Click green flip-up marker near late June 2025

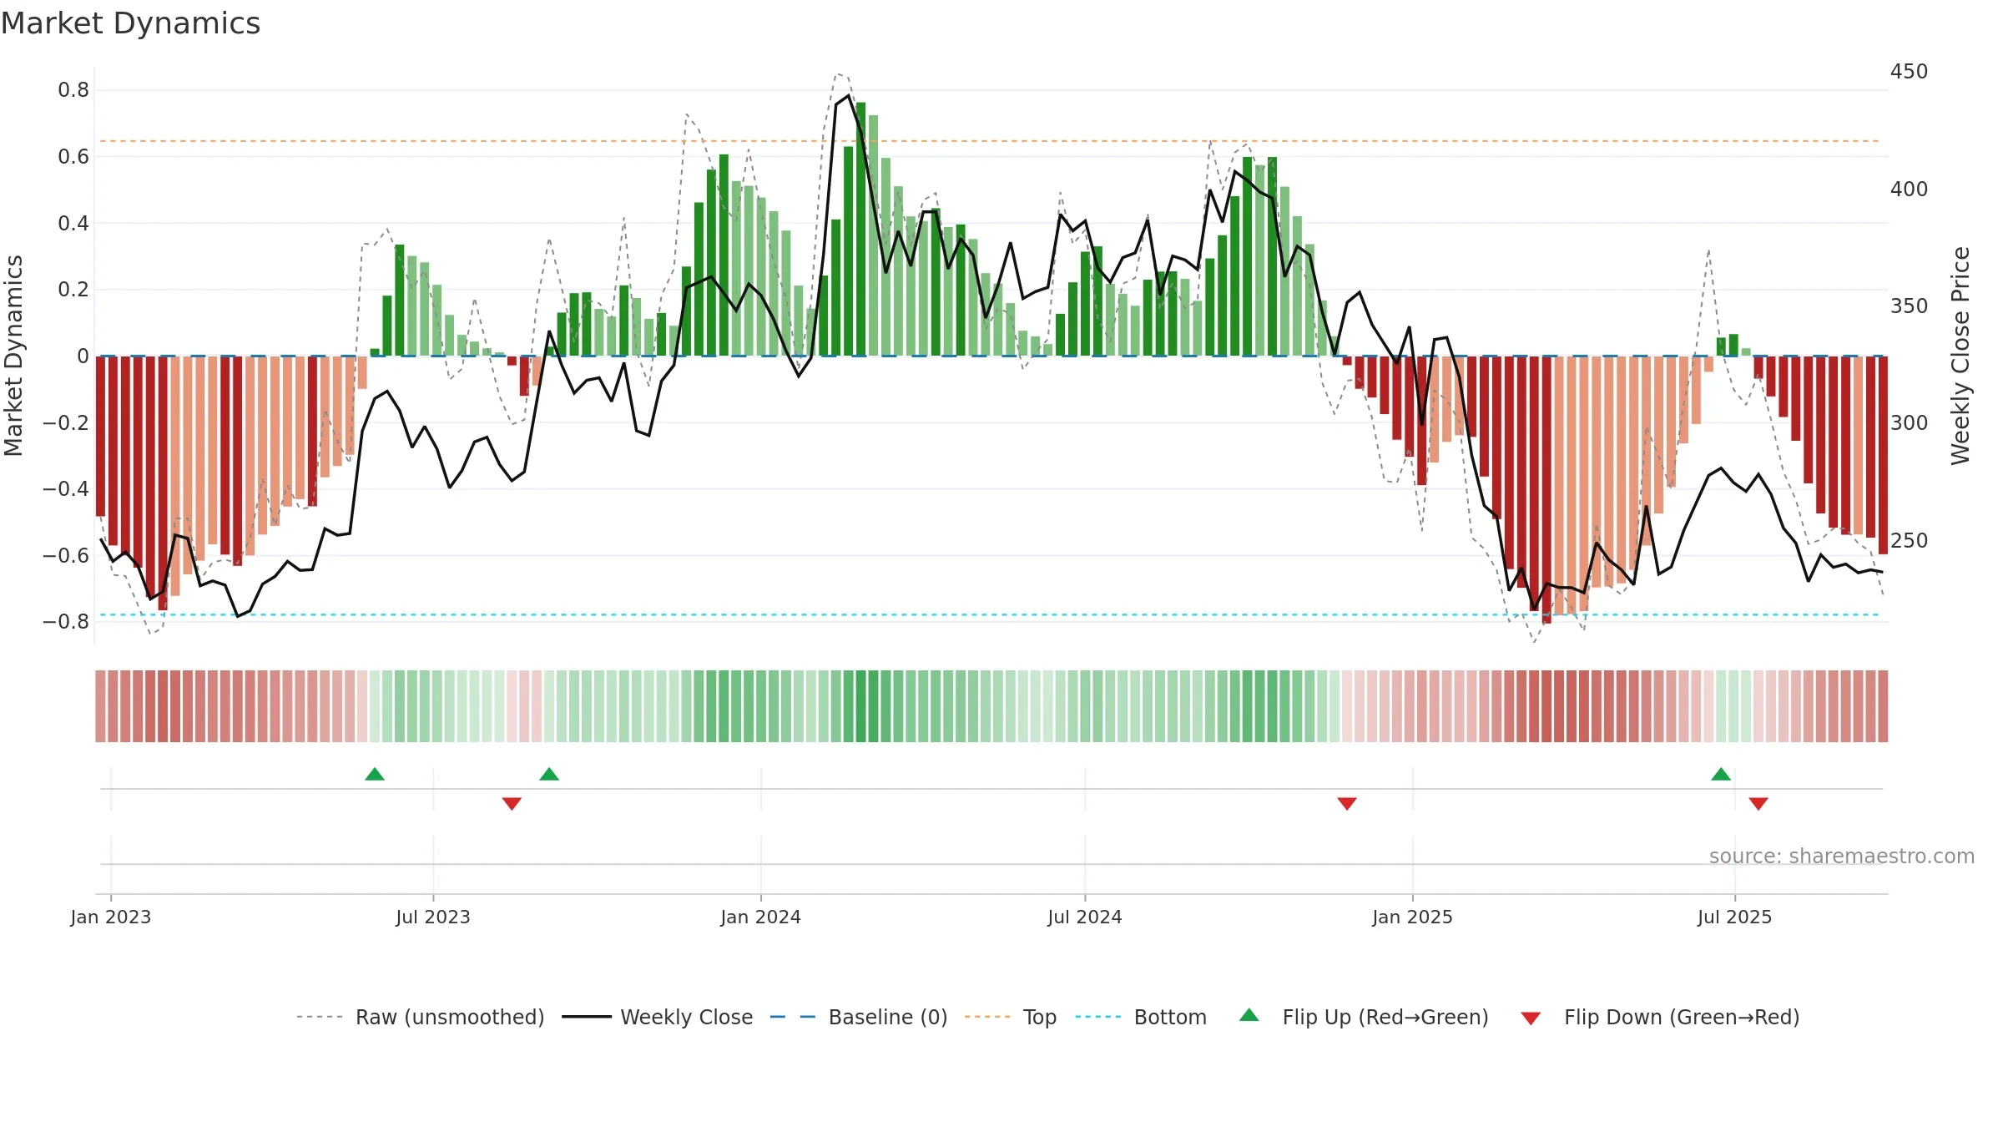1721,774
